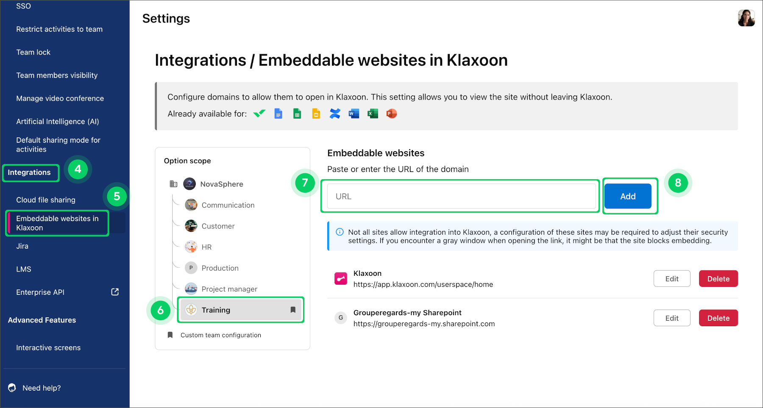Select the Google Sheets icon
This screenshot has height=408, width=763.
coord(297,114)
